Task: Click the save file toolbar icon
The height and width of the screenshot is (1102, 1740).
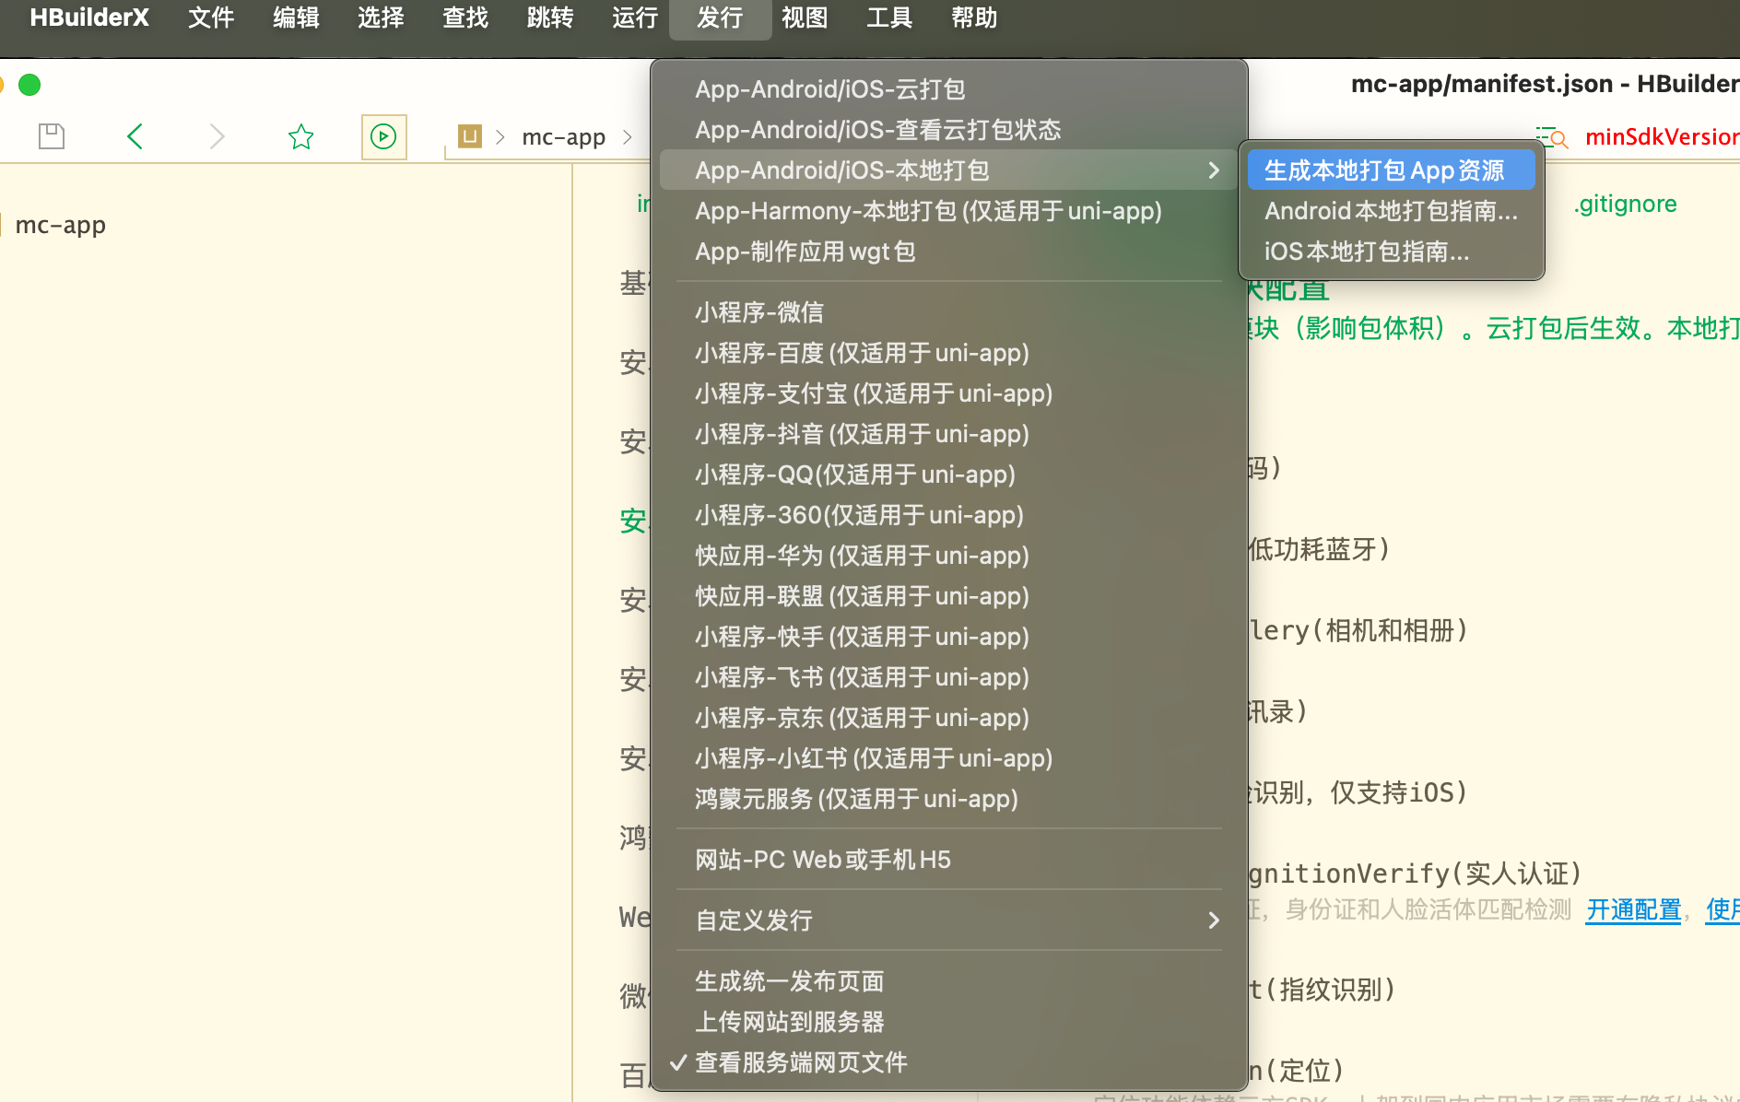Action: pos(52,136)
